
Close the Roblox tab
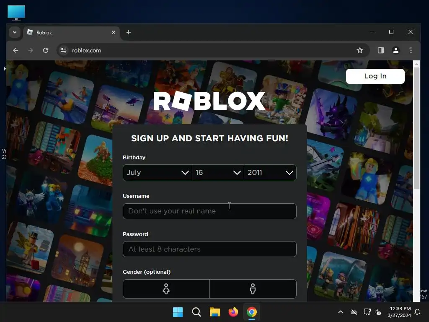tap(114, 32)
